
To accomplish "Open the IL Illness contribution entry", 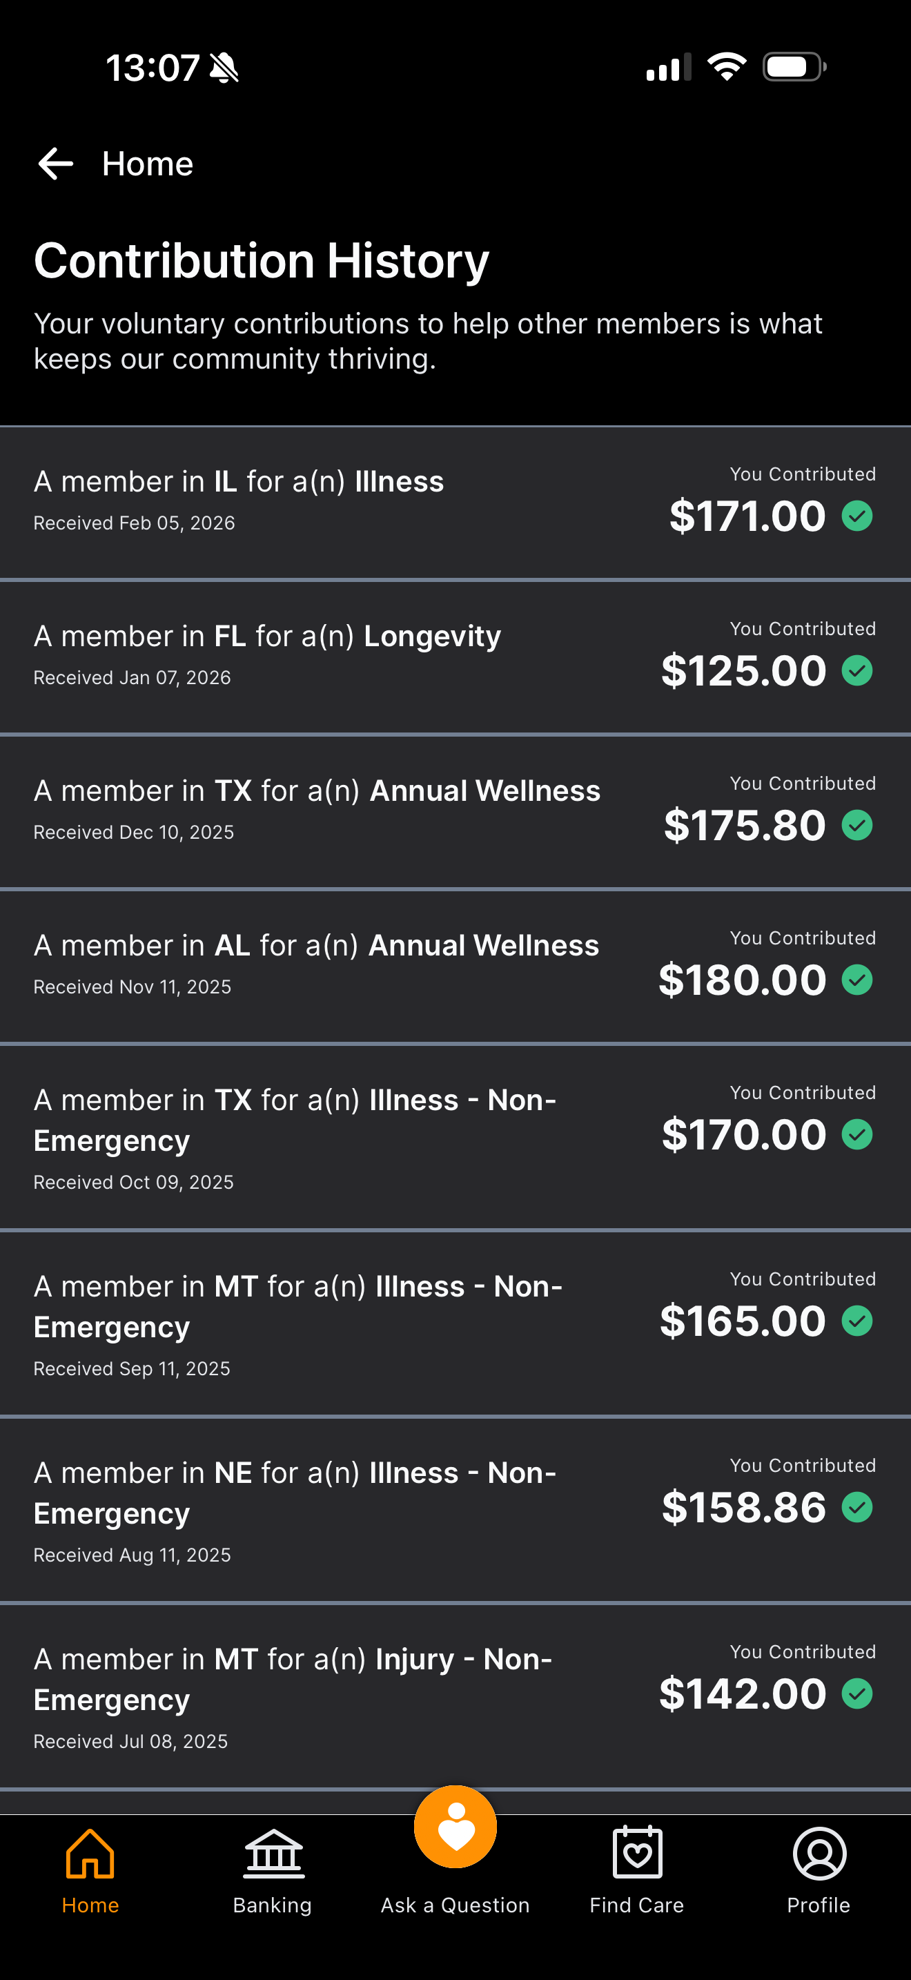I will coord(455,502).
